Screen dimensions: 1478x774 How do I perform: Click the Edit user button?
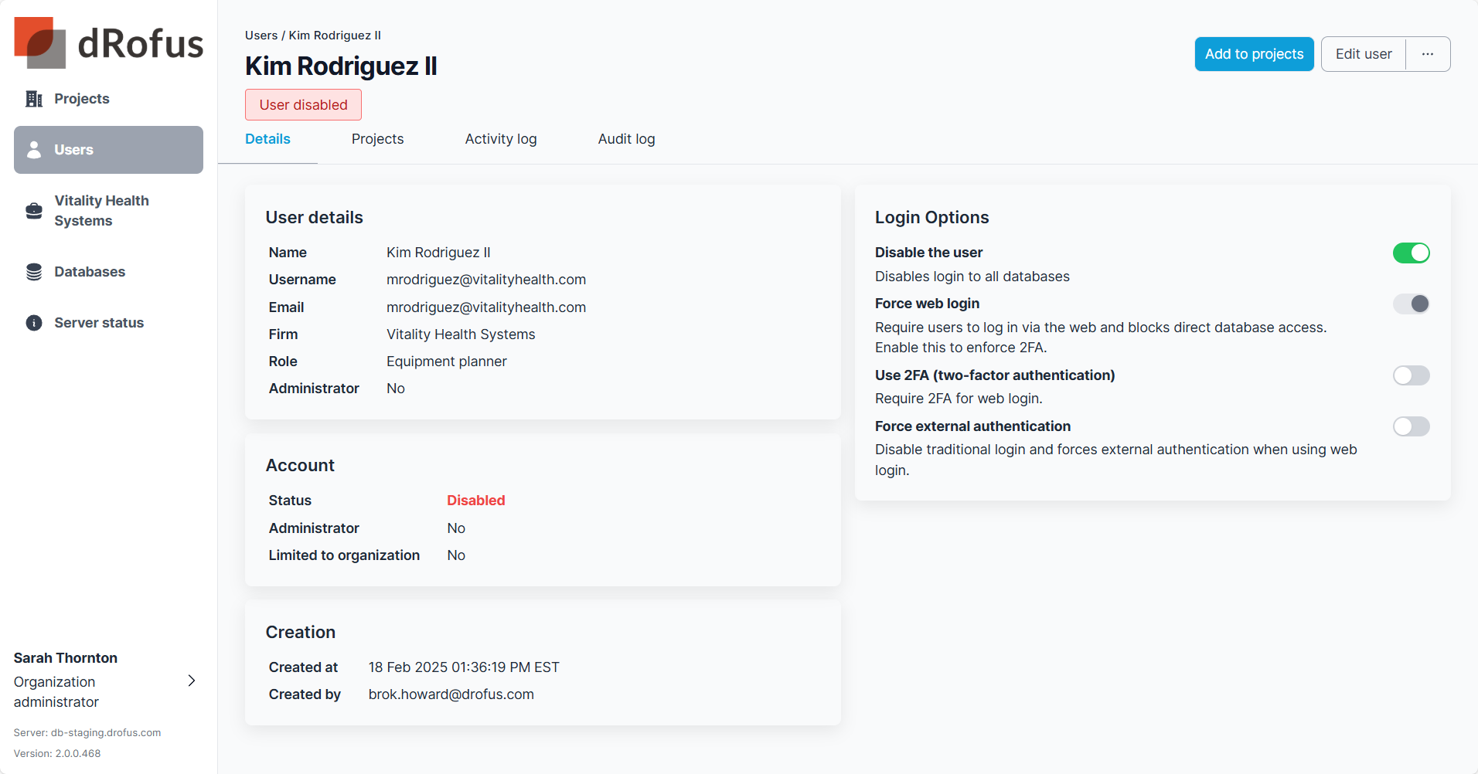tap(1363, 54)
